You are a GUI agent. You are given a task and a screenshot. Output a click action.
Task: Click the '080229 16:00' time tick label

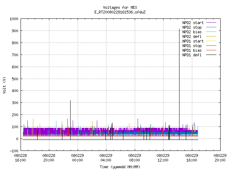192,158
